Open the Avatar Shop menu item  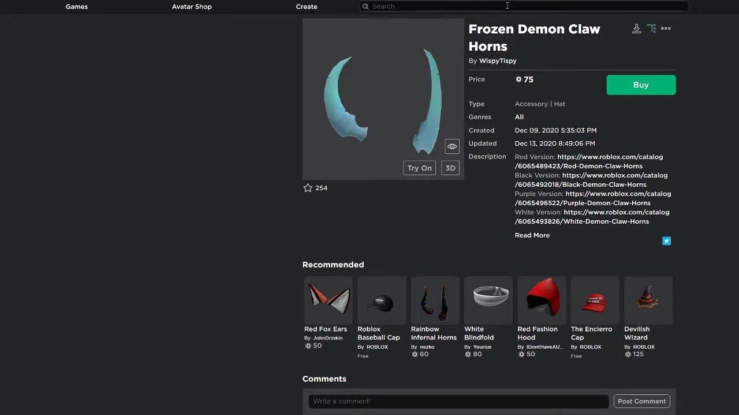coord(192,6)
